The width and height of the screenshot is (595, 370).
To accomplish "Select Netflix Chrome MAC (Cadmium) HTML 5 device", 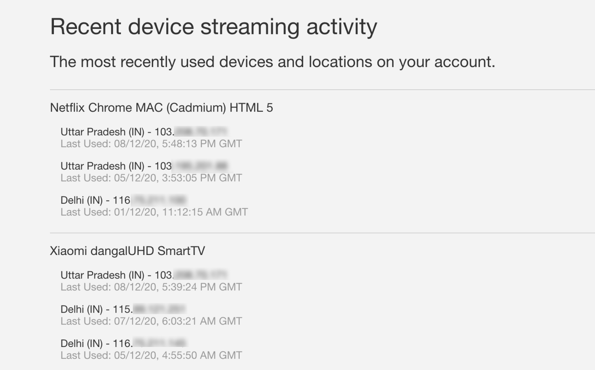I will tap(161, 108).
